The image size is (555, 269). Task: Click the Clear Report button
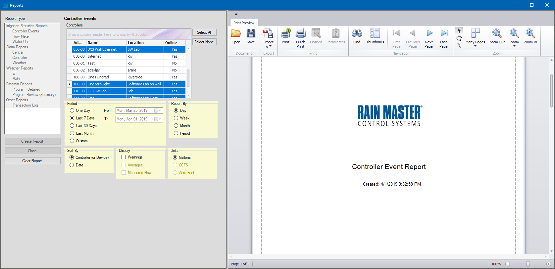pyautogui.click(x=32, y=161)
